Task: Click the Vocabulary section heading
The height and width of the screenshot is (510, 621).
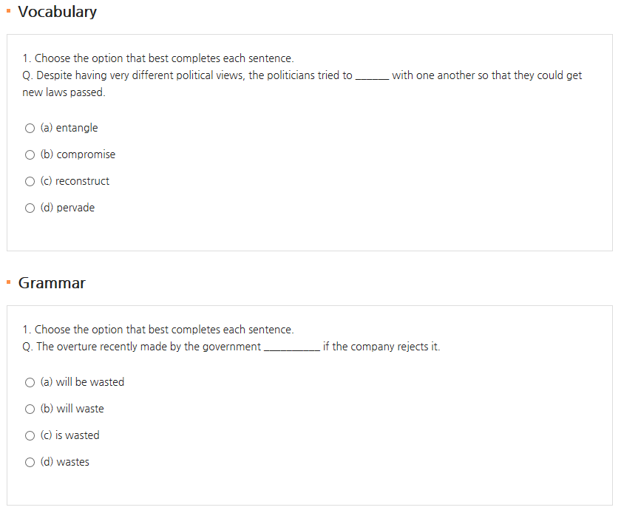Action: [58, 12]
